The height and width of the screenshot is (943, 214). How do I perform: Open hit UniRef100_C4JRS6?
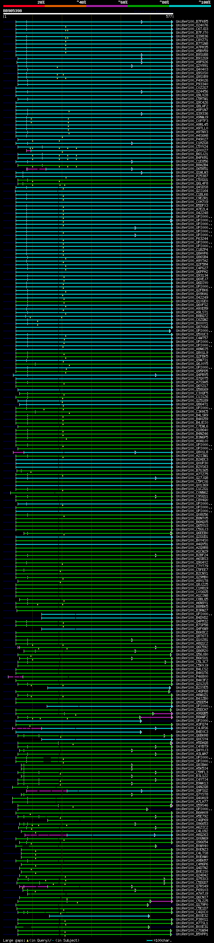coord(192,728)
